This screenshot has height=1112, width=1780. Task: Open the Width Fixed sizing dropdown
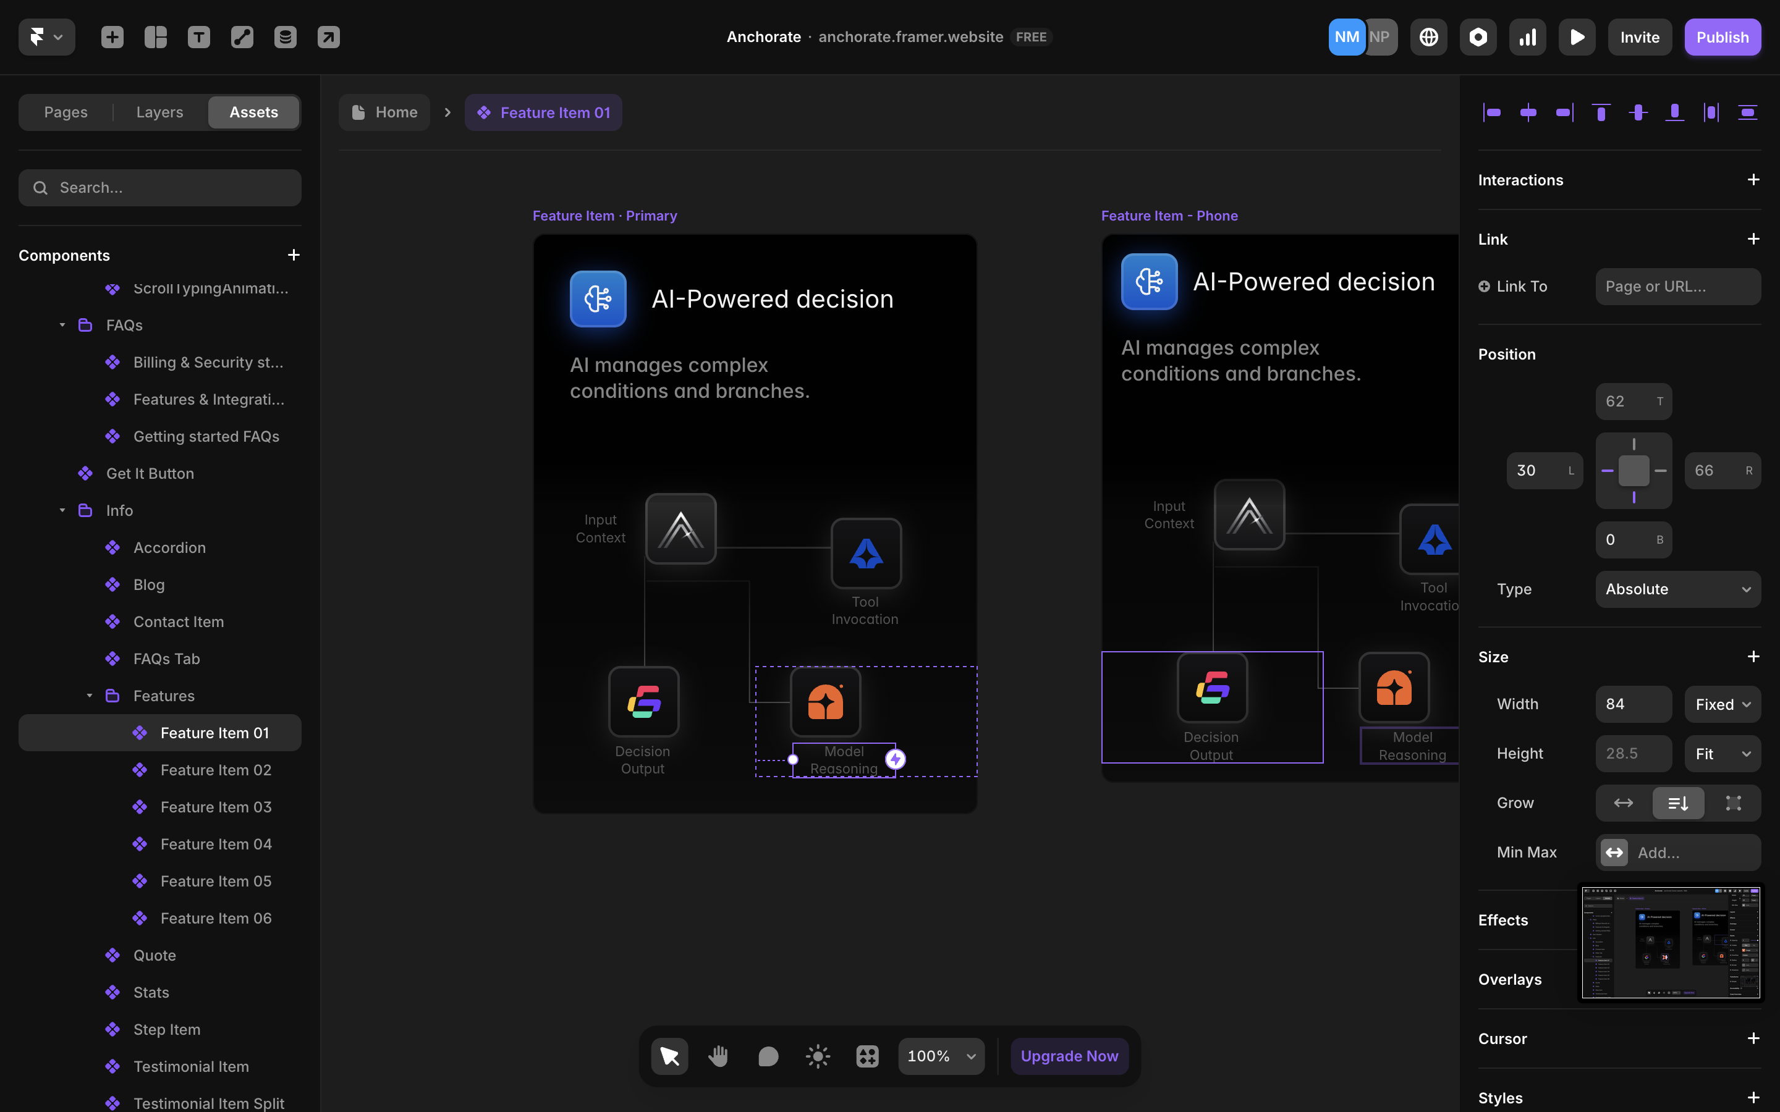click(x=1722, y=704)
